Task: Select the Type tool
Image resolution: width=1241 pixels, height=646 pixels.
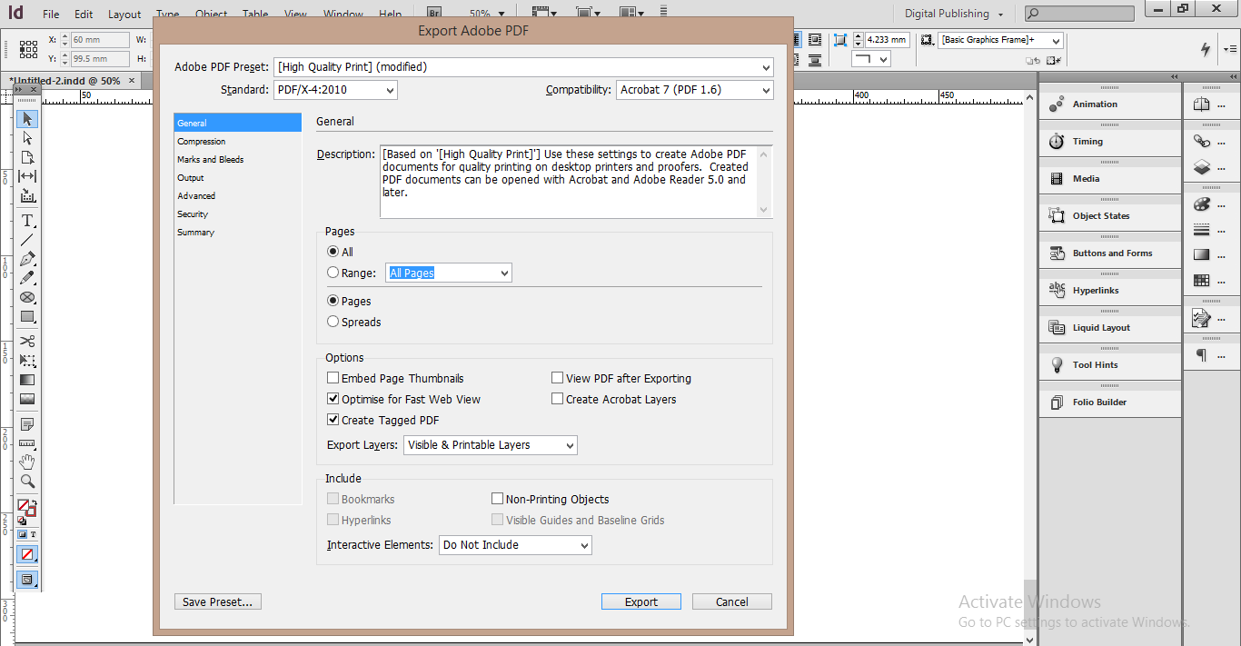Action: pyautogui.click(x=27, y=221)
